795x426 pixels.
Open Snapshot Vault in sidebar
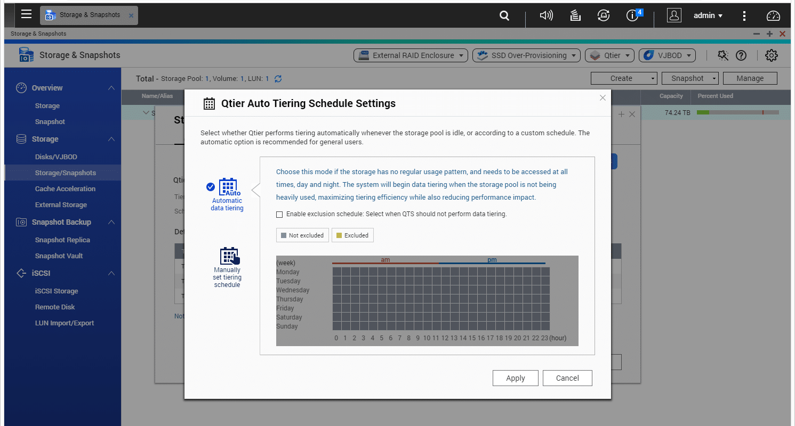(x=59, y=256)
